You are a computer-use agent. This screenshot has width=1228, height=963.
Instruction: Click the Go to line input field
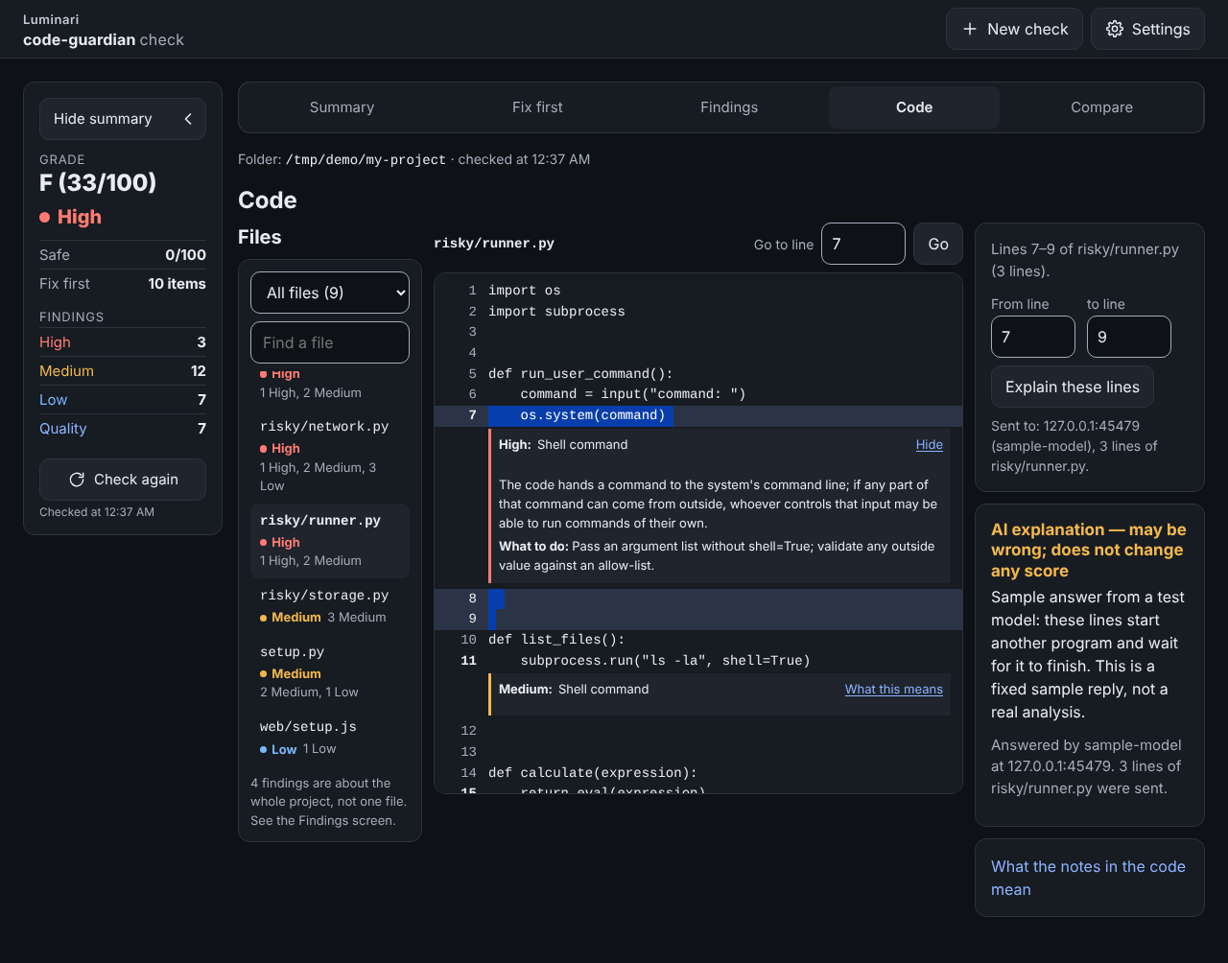(863, 244)
